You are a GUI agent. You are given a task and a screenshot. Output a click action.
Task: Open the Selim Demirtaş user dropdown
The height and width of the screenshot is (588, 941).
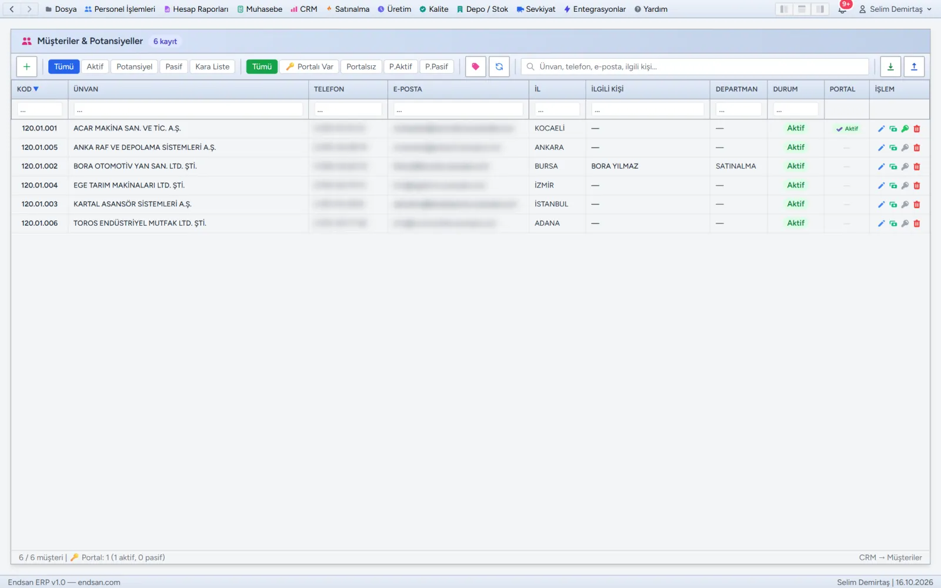pyautogui.click(x=896, y=9)
